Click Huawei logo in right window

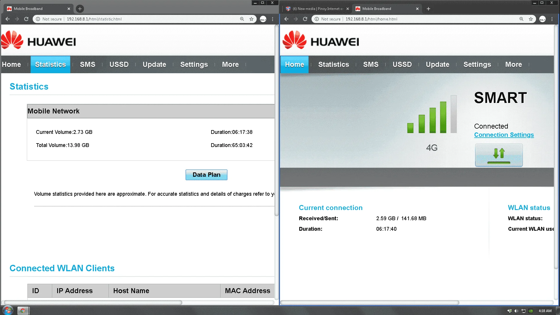tap(321, 40)
